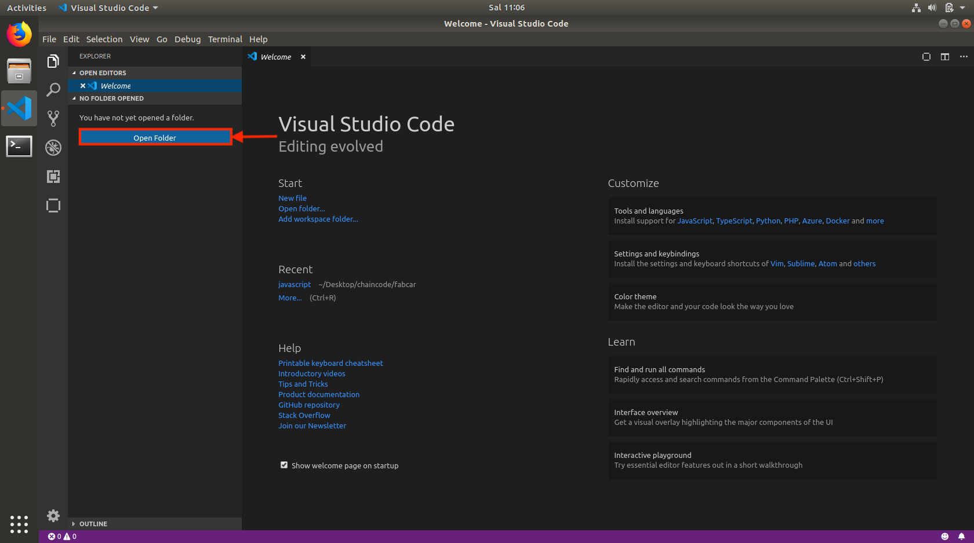Open the View menu
This screenshot has width=974, height=543.
(140, 39)
